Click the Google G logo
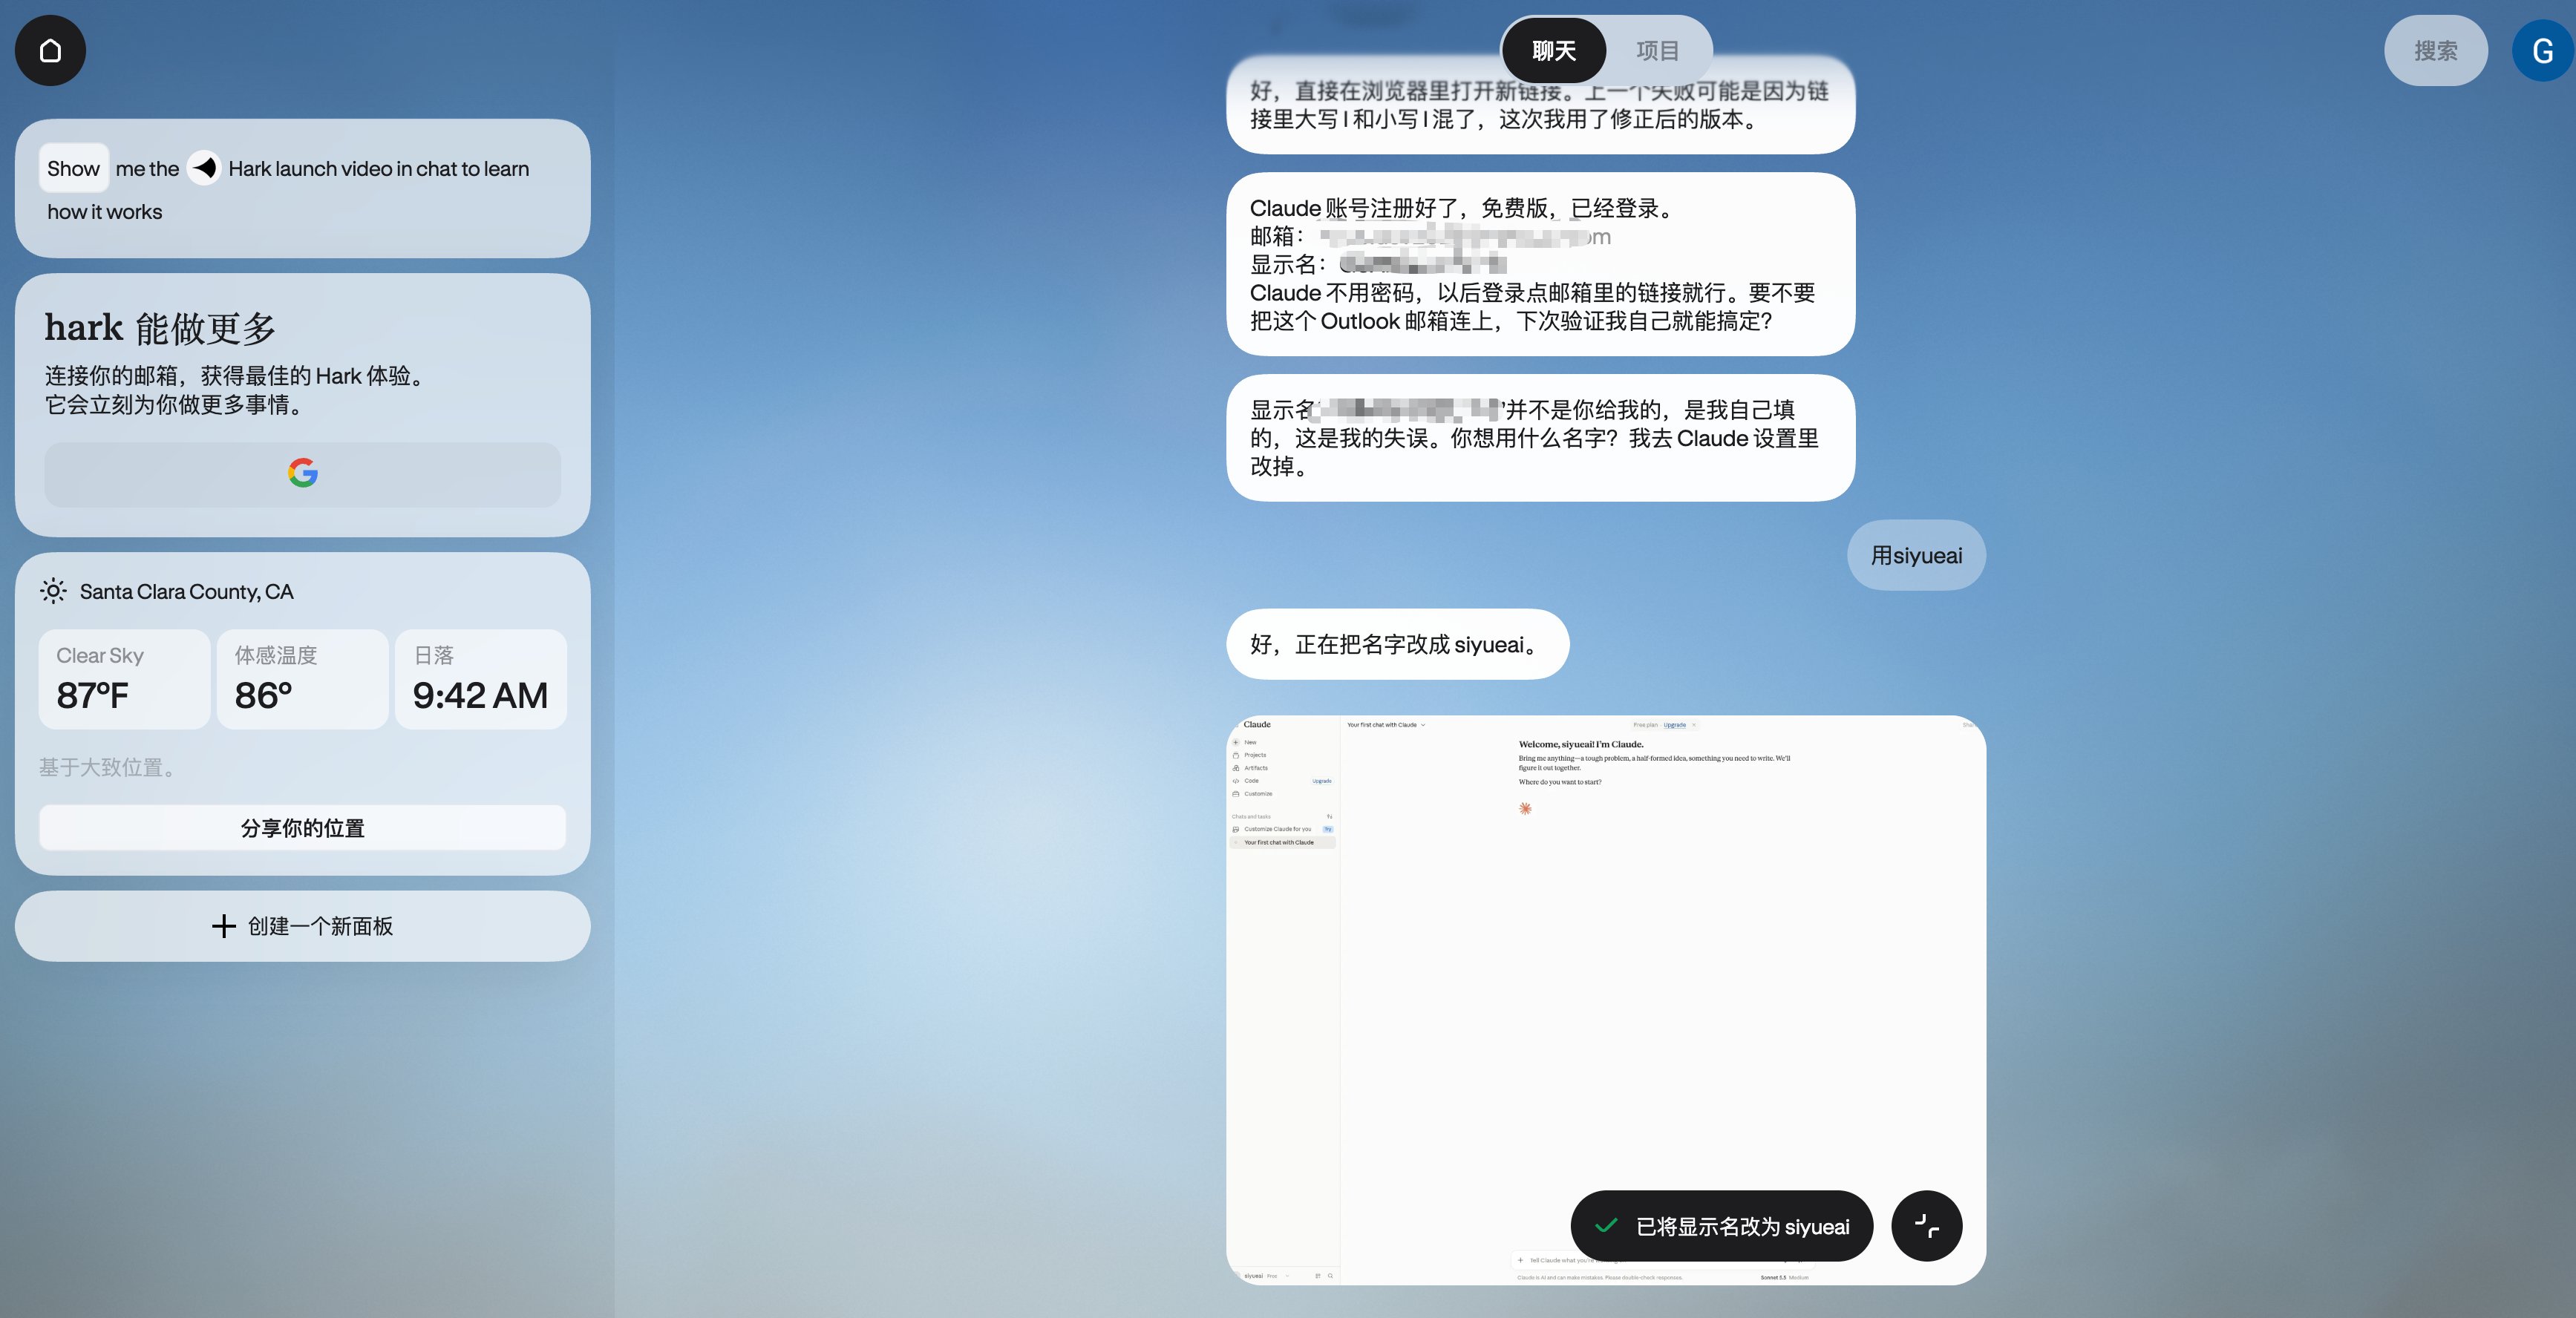This screenshot has height=1318, width=2576. tap(302, 473)
